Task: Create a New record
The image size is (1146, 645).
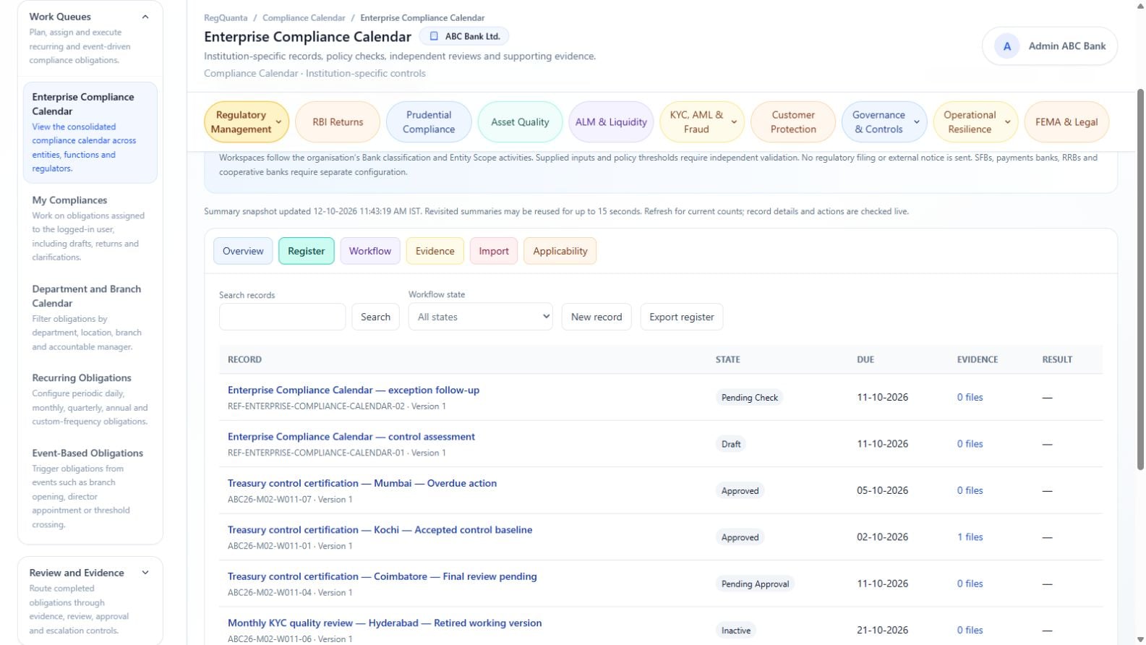Action: 596,317
